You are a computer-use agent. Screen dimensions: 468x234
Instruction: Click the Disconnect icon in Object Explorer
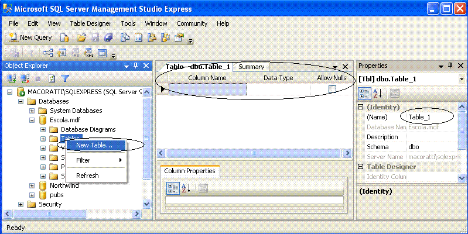tap(25, 78)
